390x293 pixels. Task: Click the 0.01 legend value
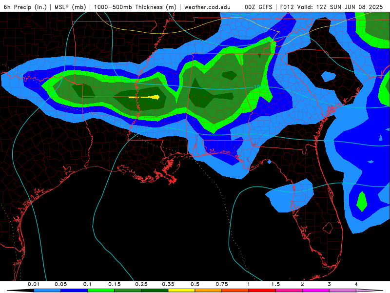[x=34, y=284]
